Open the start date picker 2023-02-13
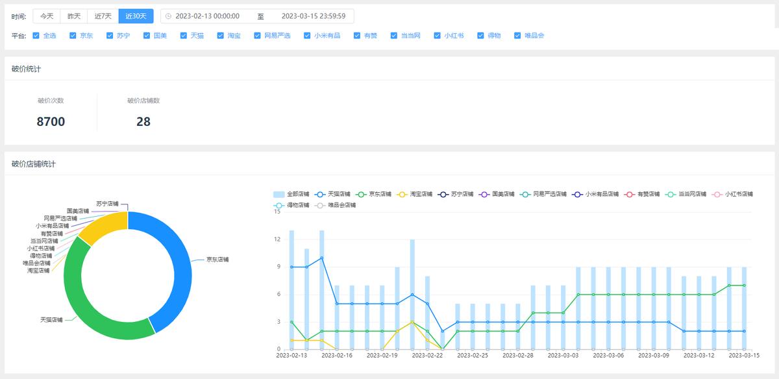Image resolution: width=779 pixels, height=379 pixels. [x=208, y=16]
